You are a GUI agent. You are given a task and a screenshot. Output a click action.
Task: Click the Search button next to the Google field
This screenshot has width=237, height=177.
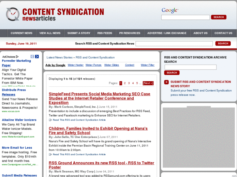click(x=218, y=17)
